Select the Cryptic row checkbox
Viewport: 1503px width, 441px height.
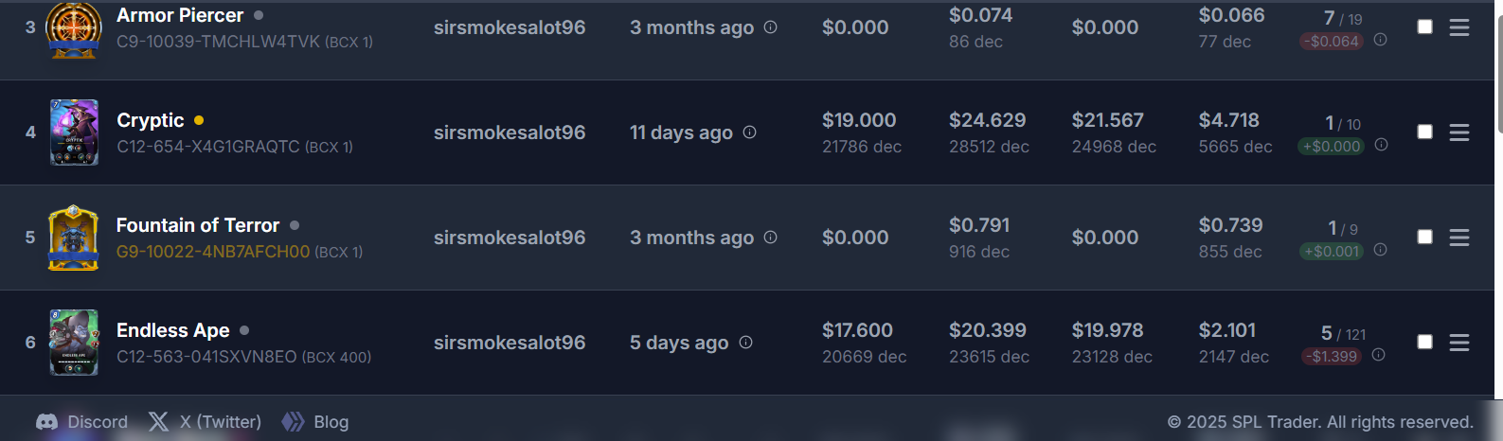point(1424,132)
